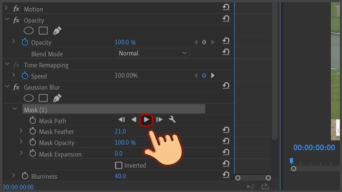Expand the Mask Expansion row
Viewport: 342px width, 192px height.
[x=21, y=153]
